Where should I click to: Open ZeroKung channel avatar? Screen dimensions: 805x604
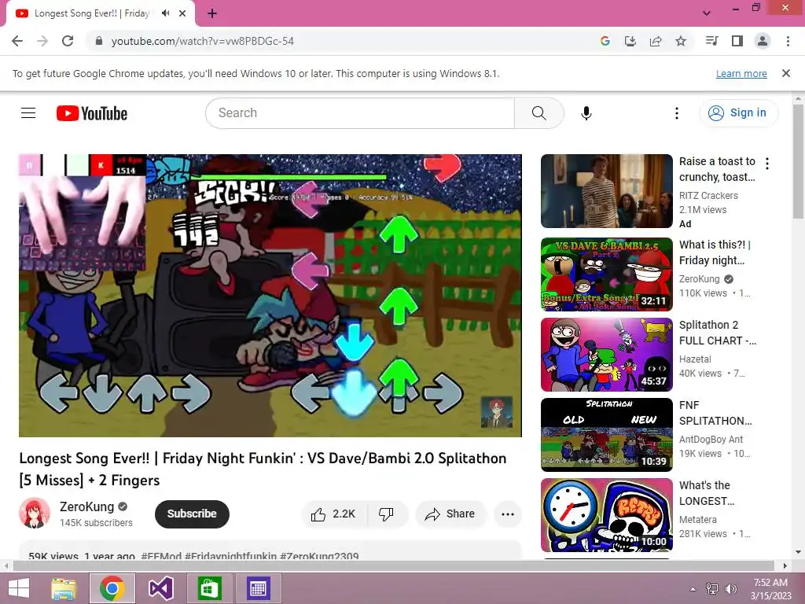point(35,513)
